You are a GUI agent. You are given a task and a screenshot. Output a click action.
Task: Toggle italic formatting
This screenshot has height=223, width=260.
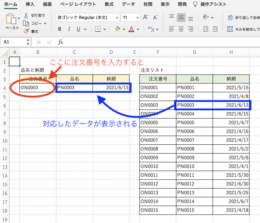click(69, 29)
